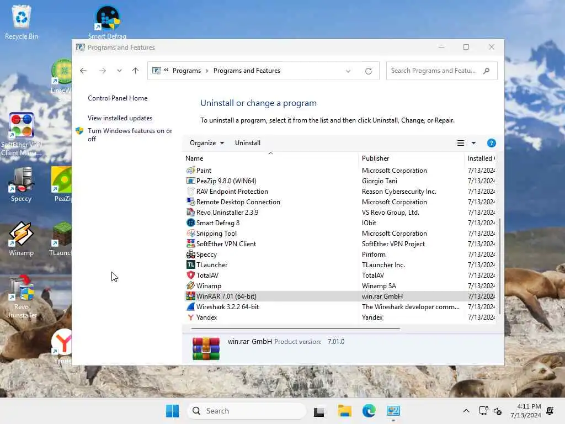Open Recycle Bin desktop icon
565x424 pixels.
pos(22,22)
